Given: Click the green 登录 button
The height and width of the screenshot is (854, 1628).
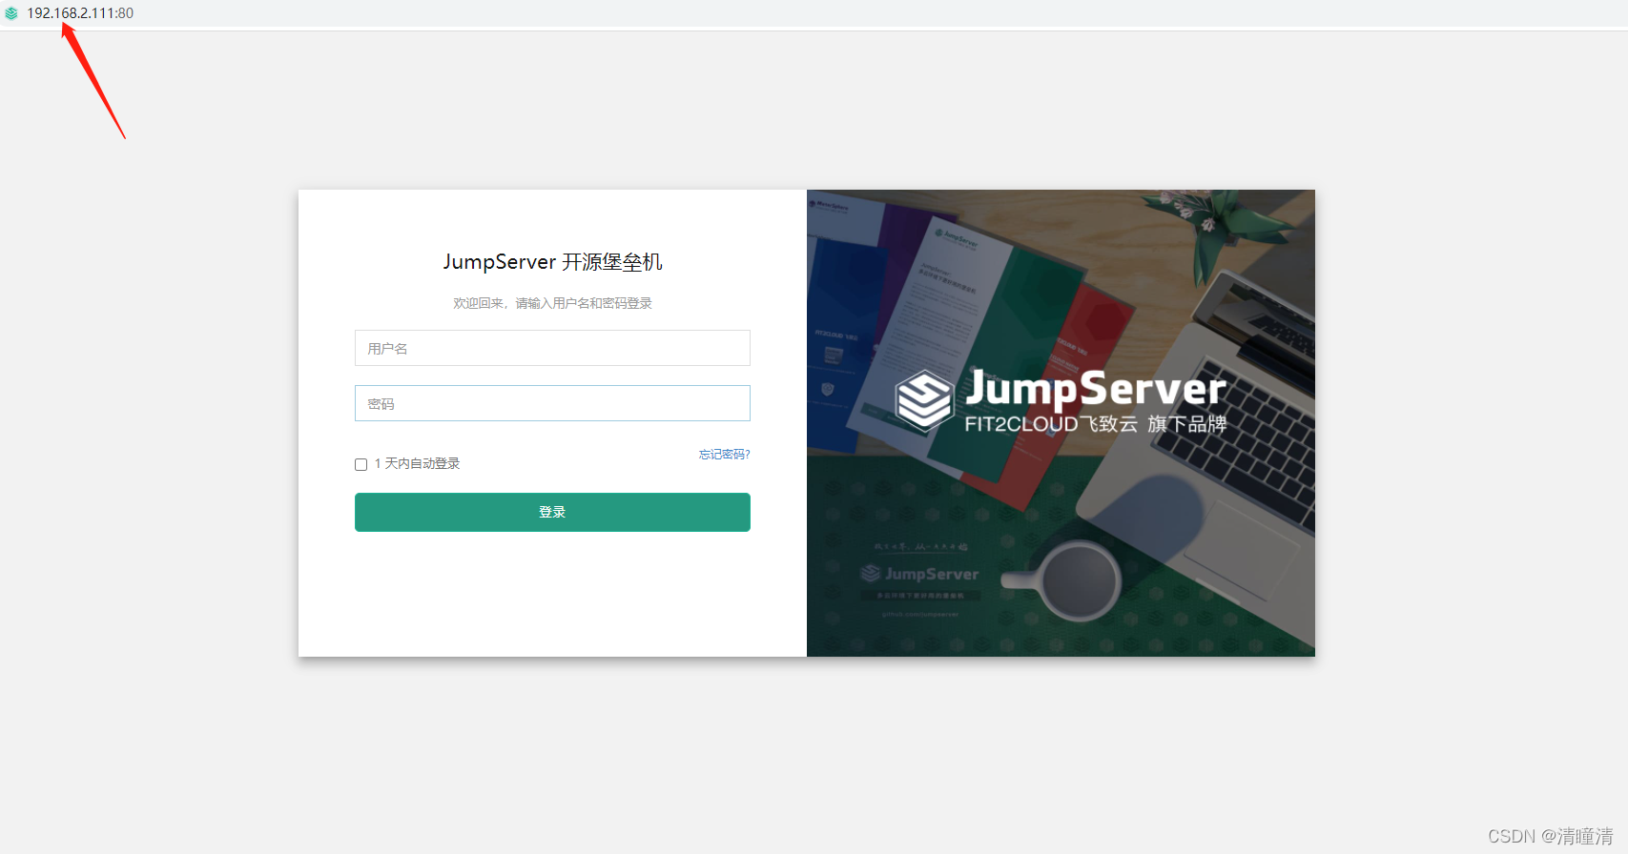Looking at the screenshot, I should (552, 512).
